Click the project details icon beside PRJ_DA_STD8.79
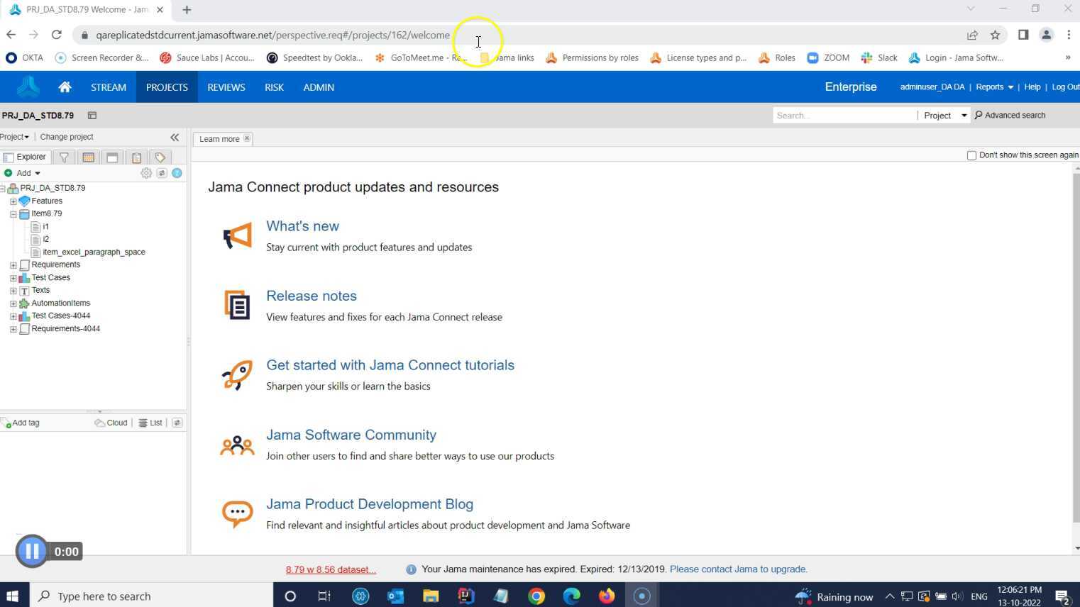The image size is (1080, 607). (x=92, y=116)
